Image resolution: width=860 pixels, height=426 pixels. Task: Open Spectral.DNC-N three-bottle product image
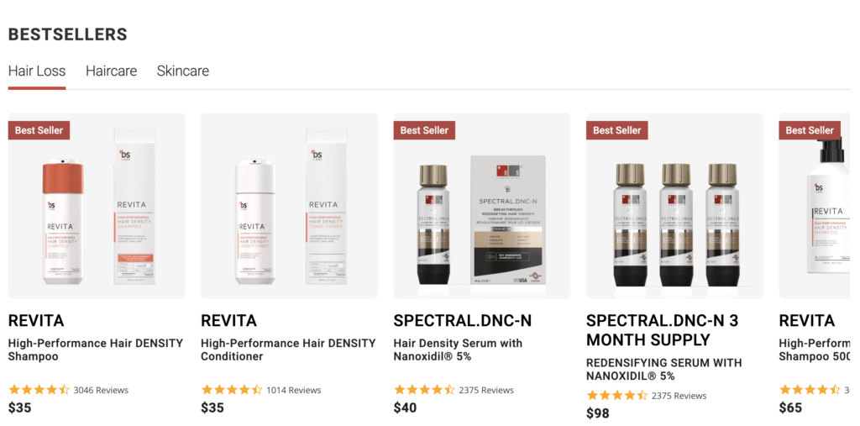coord(674,206)
